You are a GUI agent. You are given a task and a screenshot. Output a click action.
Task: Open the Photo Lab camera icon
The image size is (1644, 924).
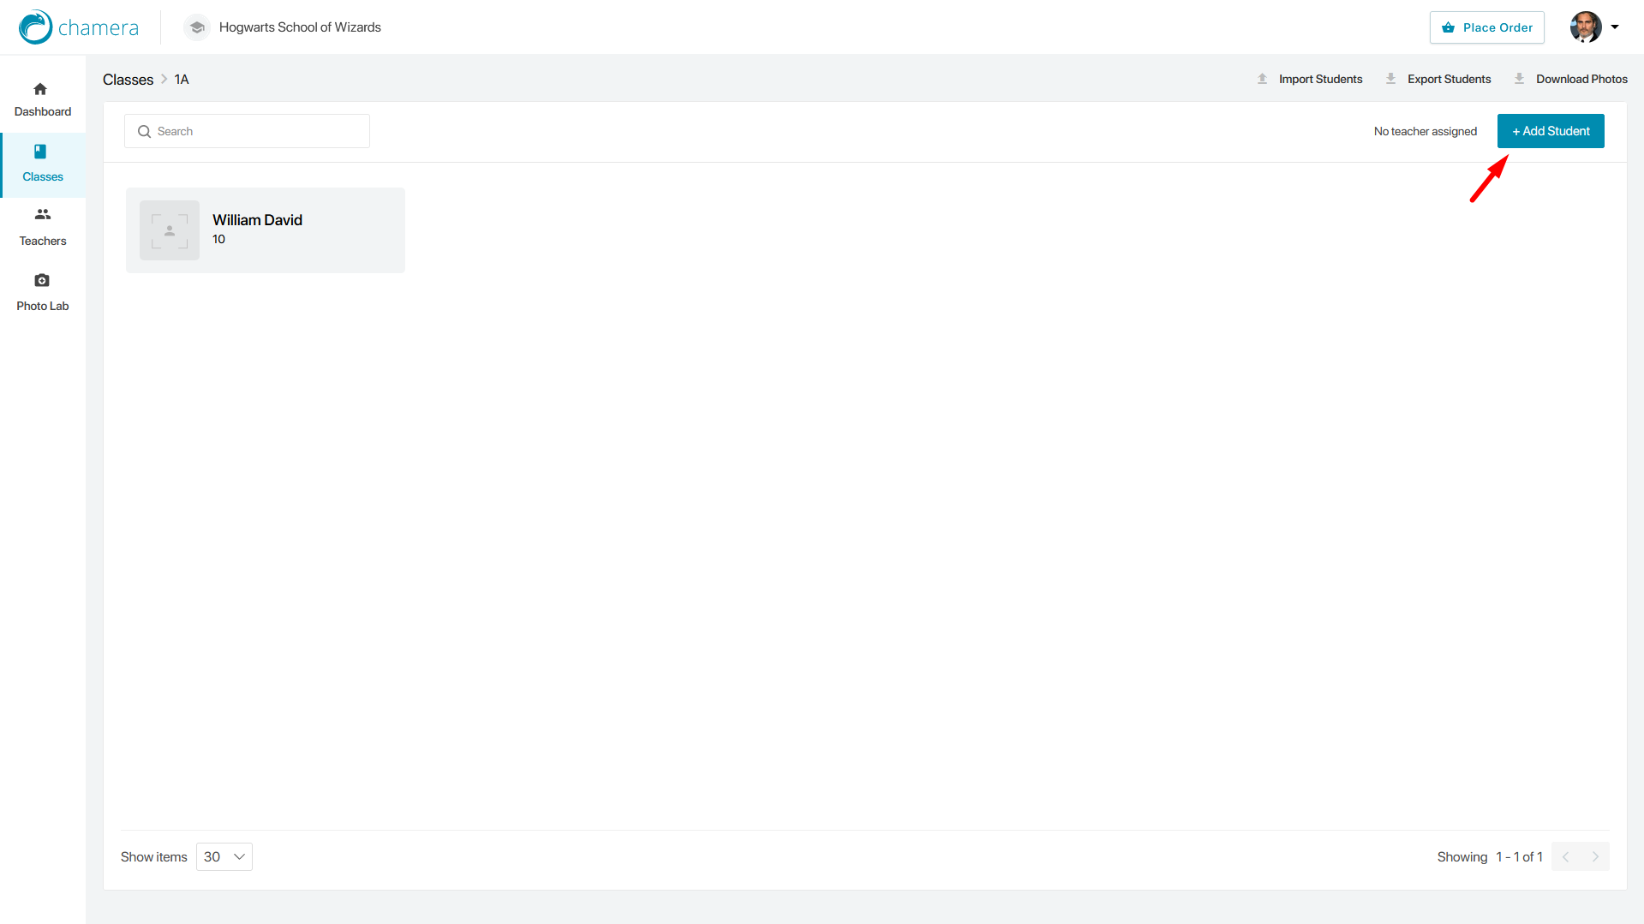coord(42,280)
